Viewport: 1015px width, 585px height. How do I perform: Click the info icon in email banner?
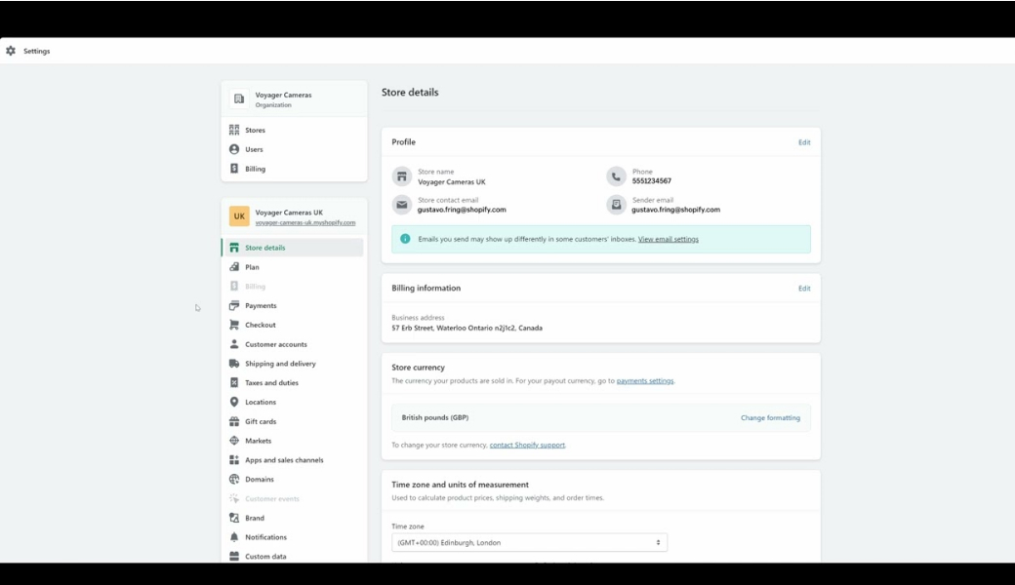[x=405, y=239]
